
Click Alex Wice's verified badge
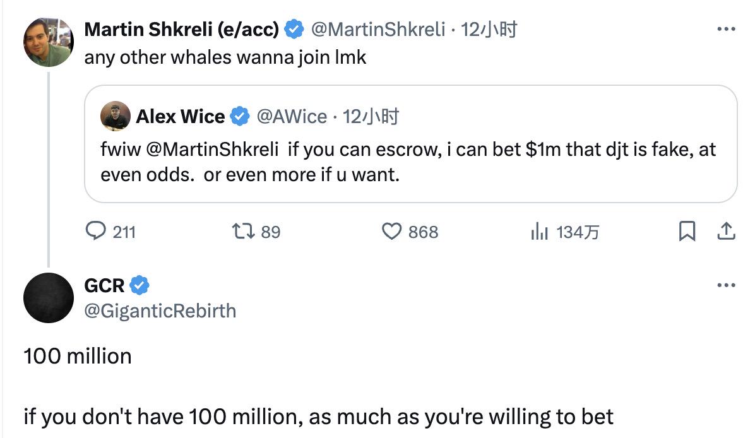[x=239, y=117]
